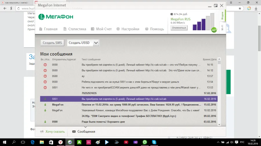Image resolution: width=261 pixels, height=146 pixels.
Task: Click the browser bookmark star icon
Action: pos(240,8)
